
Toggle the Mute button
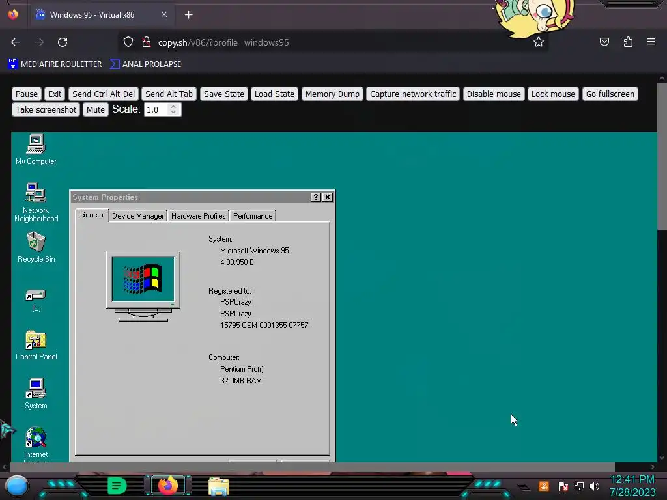pos(95,109)
